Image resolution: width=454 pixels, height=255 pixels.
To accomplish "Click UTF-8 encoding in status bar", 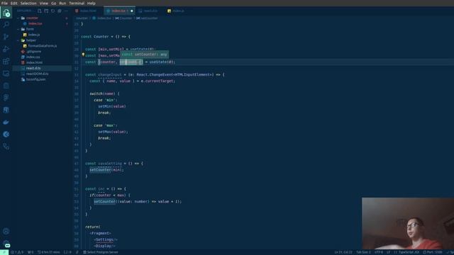I will (379, 252).
